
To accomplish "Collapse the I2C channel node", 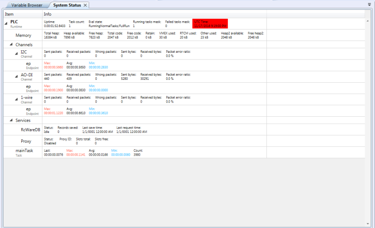I will tap(16, 53).
